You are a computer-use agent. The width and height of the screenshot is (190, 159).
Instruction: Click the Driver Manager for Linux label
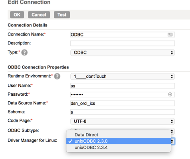[32, 140]
